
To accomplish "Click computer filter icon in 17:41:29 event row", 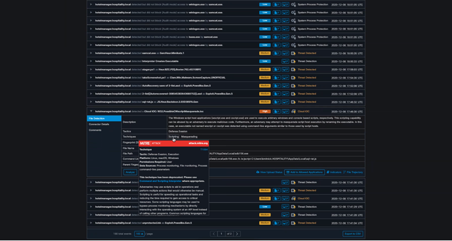I will 286,207.
